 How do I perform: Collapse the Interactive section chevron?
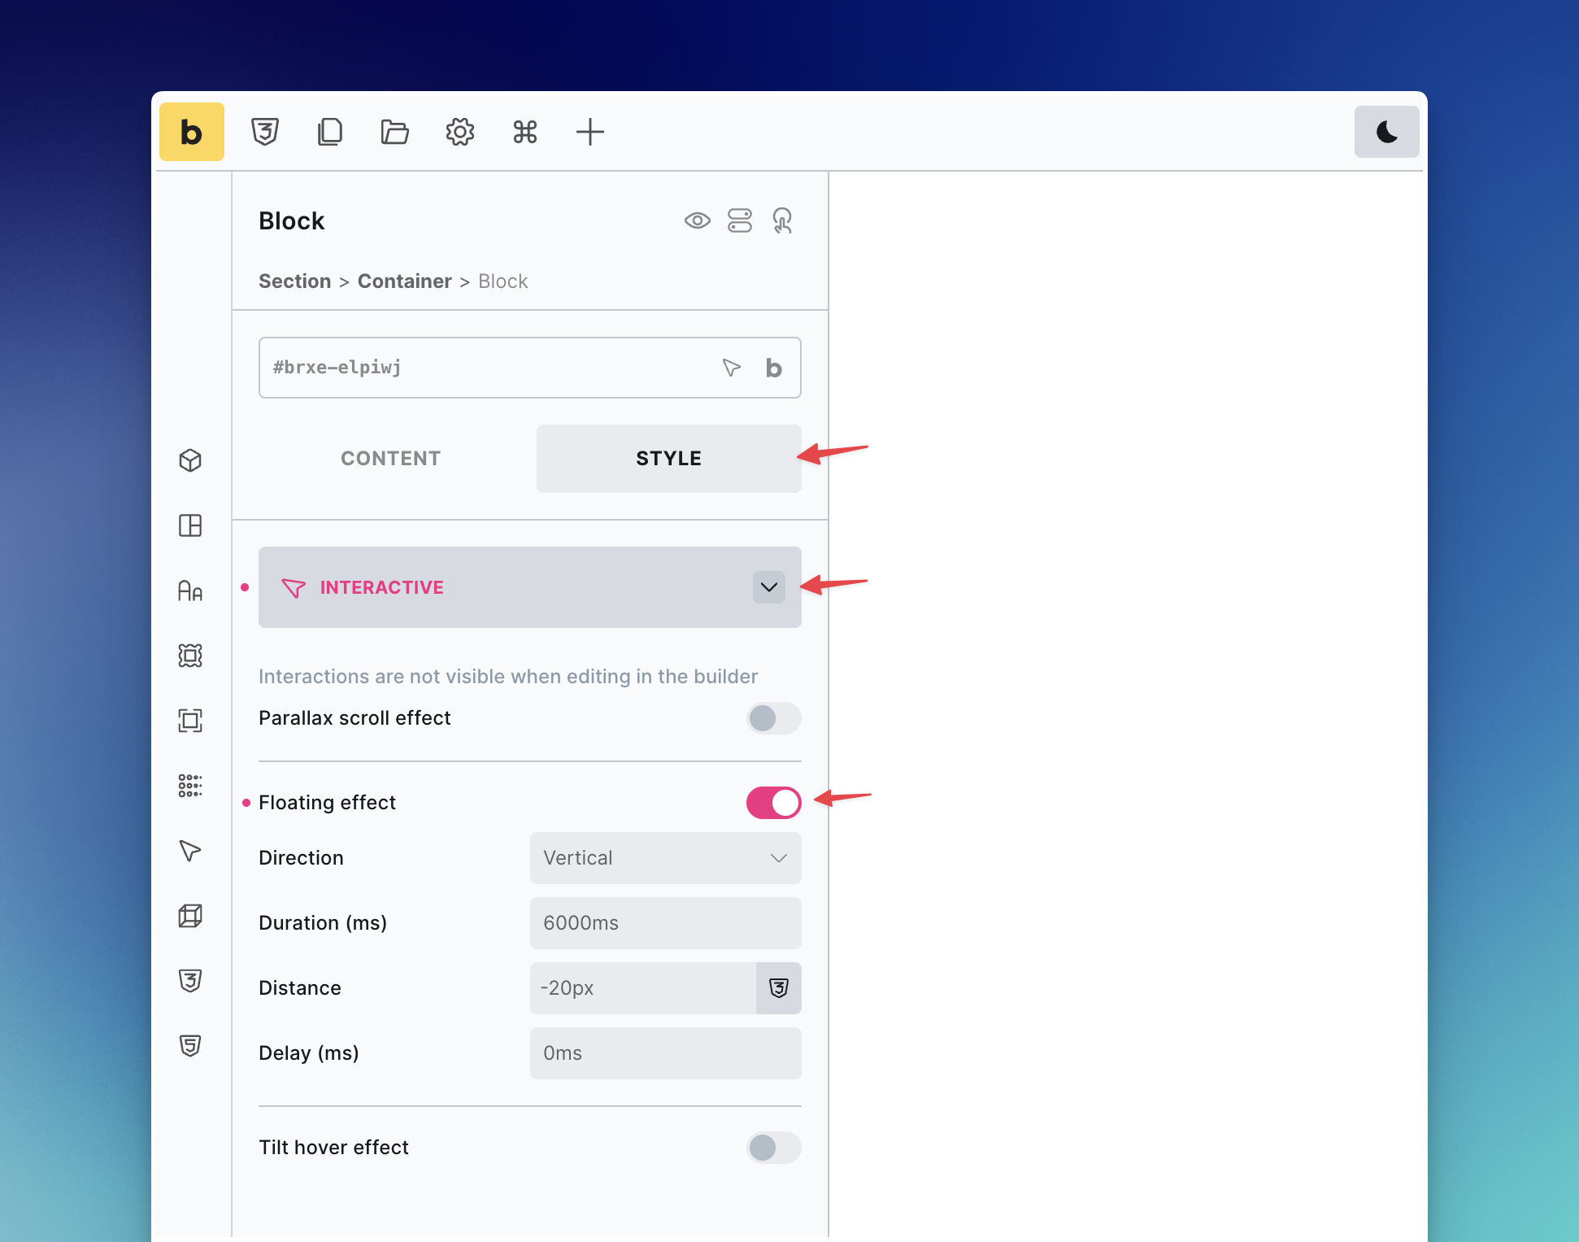point(768,587)
